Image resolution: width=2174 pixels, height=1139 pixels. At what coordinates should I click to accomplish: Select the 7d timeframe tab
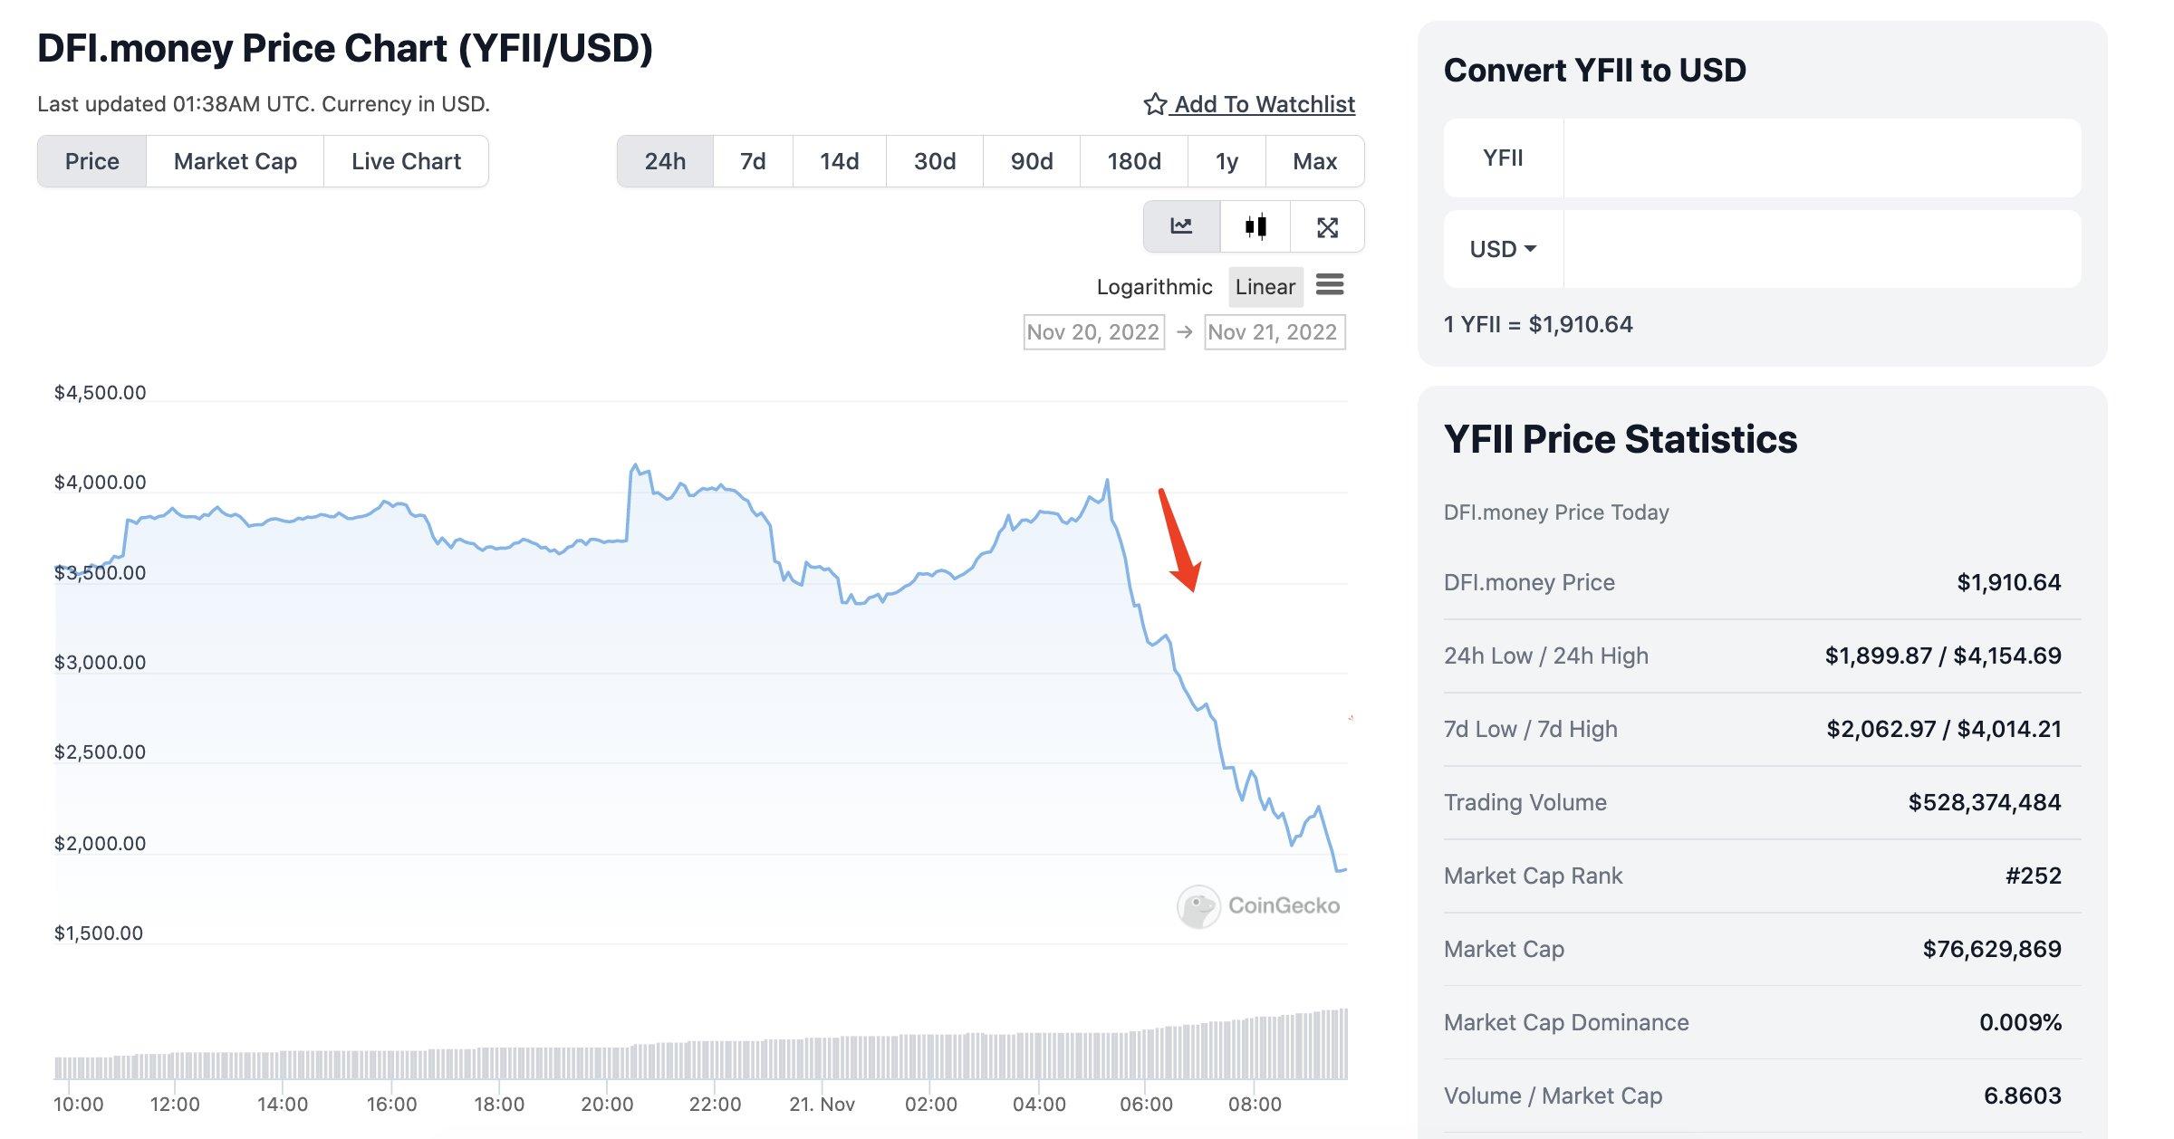pyautogui.click(x=753, y=160)
